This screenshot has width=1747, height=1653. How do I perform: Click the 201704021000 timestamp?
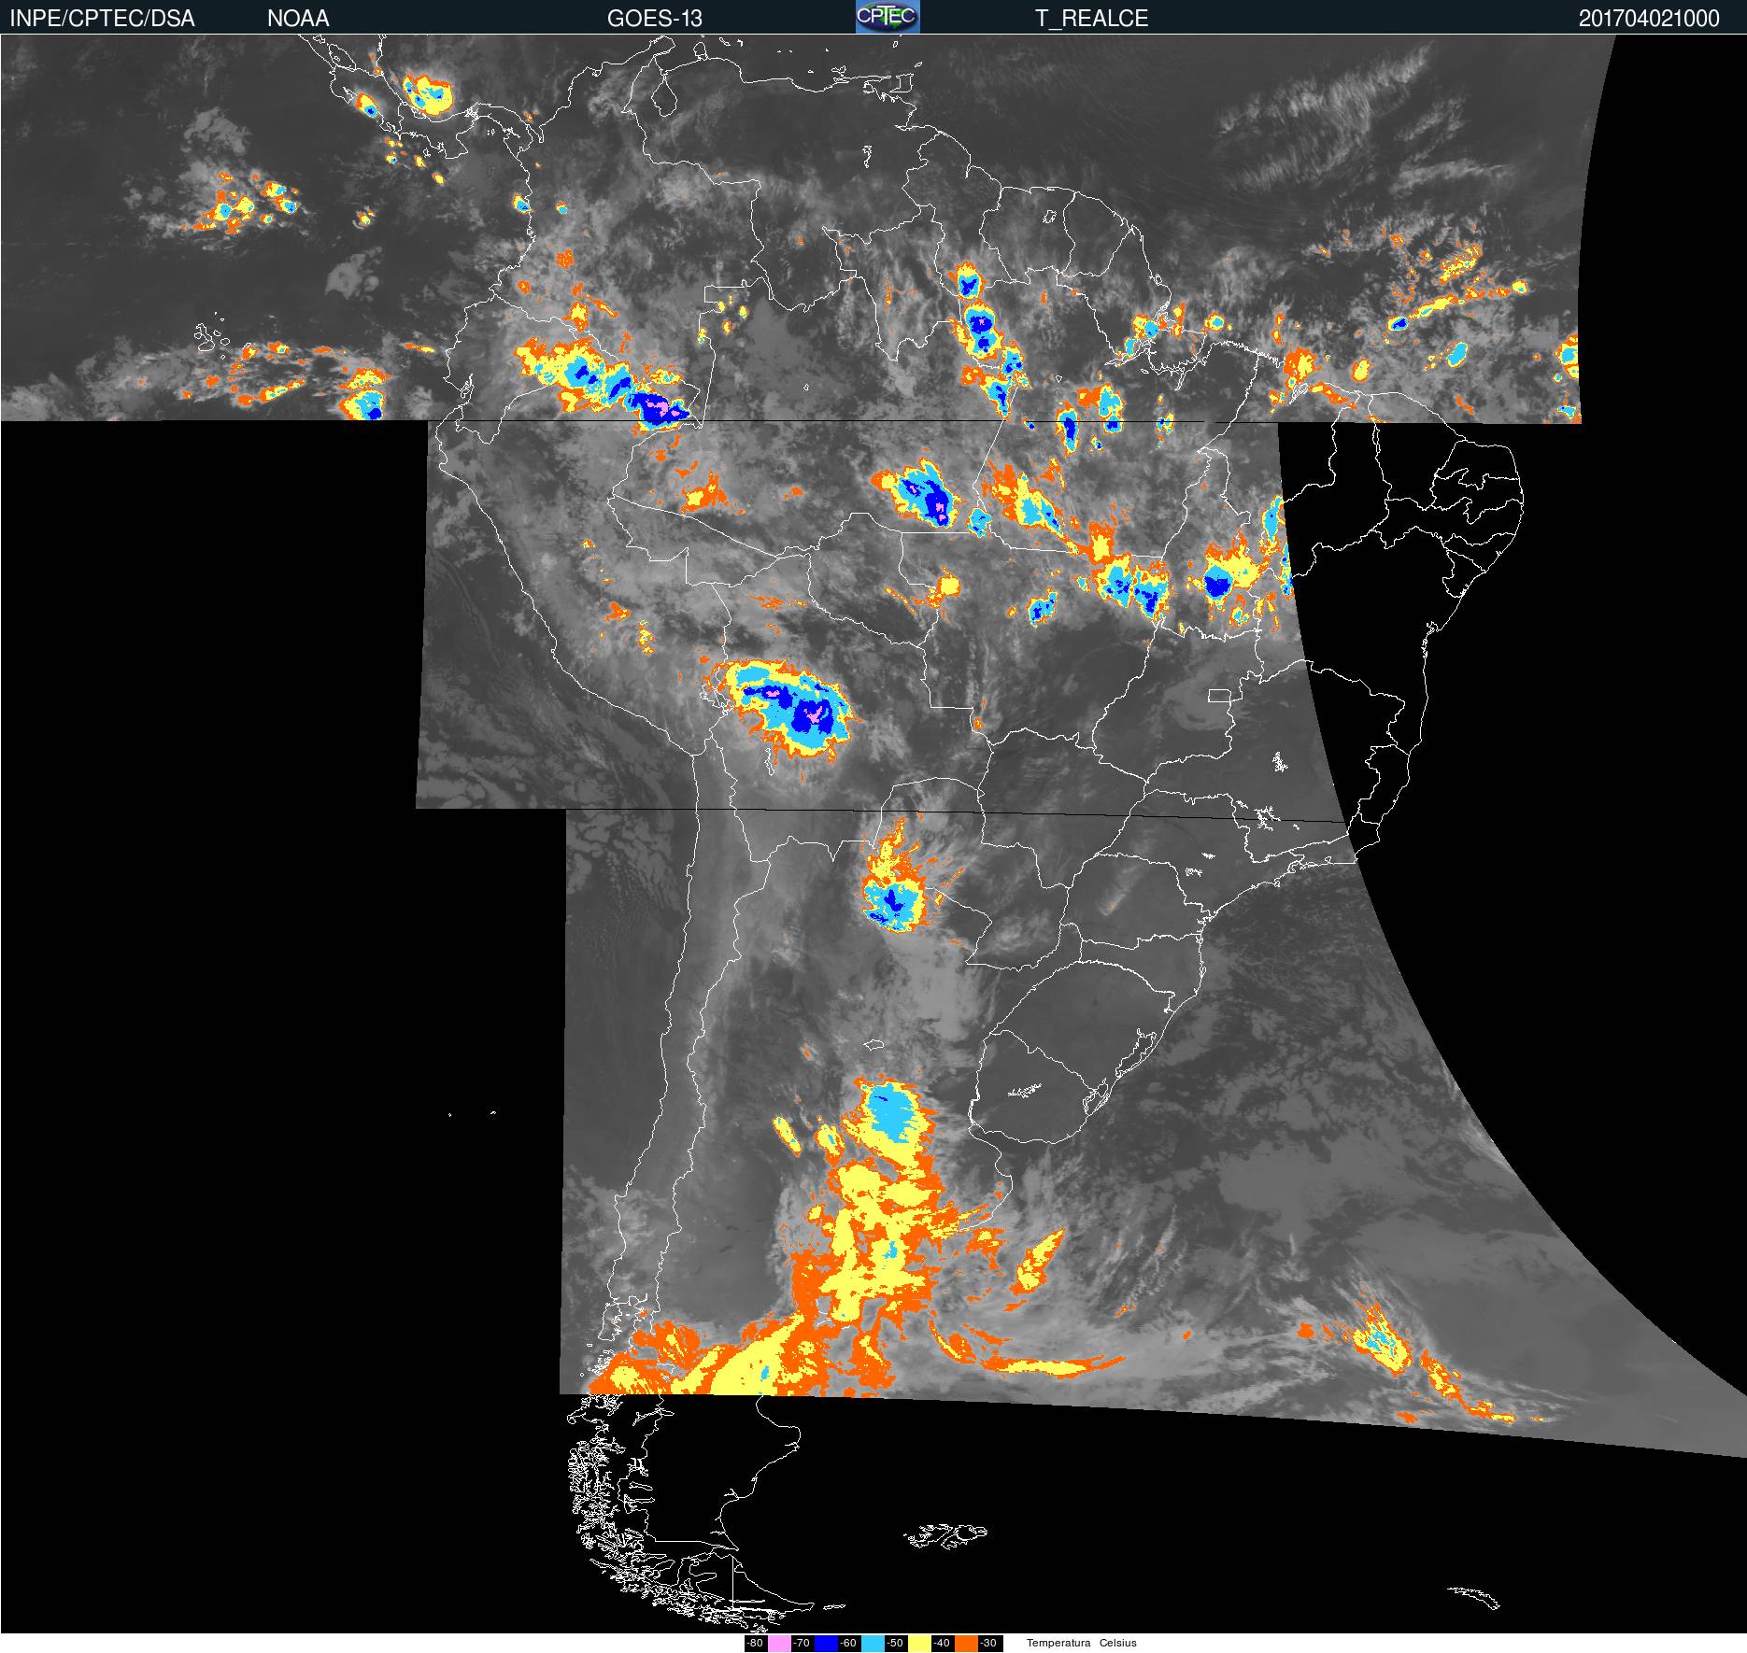[1649, 19]
